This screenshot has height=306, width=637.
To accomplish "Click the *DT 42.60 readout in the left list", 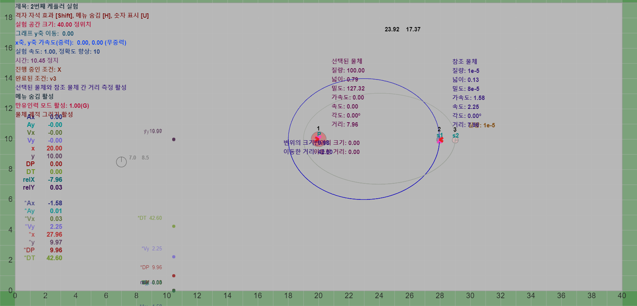I will 43,258.
